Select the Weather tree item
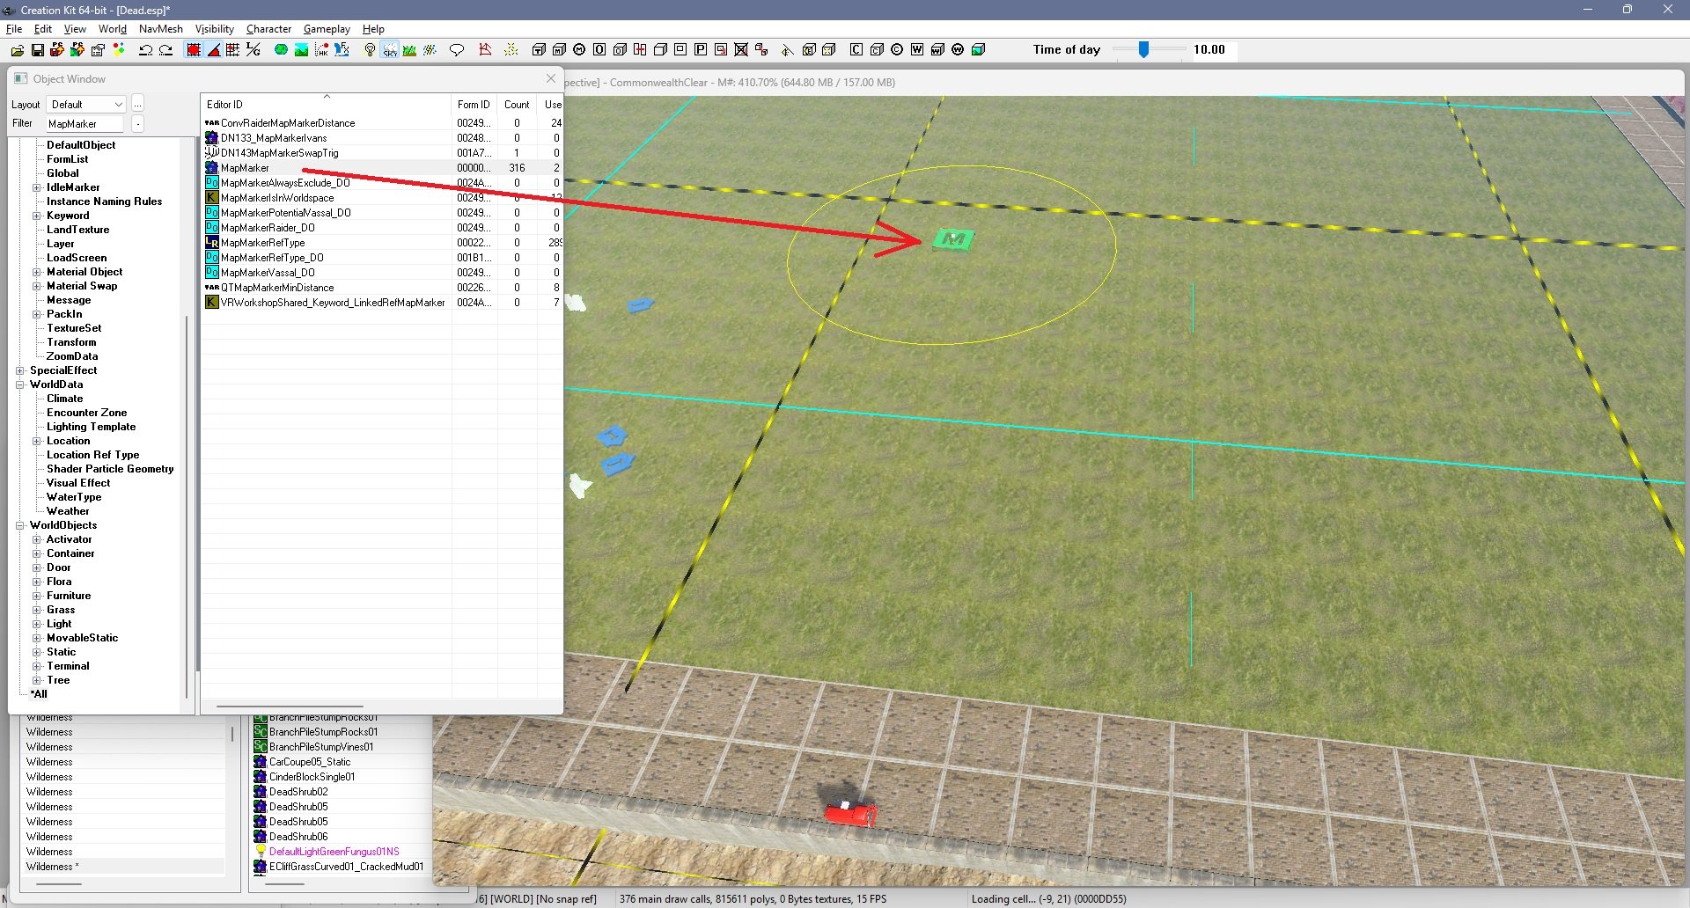Screen dimensions: 1690x908 (x=68, y=511)
